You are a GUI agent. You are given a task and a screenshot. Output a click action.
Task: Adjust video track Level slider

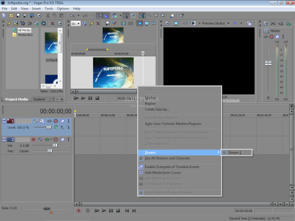coord(48,128)
